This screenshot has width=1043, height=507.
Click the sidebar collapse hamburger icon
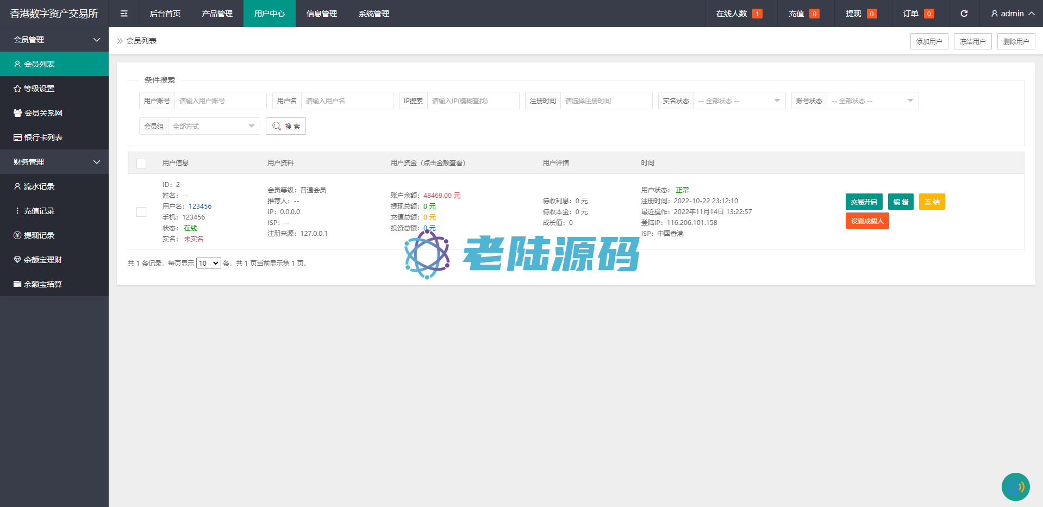(124, 14)
